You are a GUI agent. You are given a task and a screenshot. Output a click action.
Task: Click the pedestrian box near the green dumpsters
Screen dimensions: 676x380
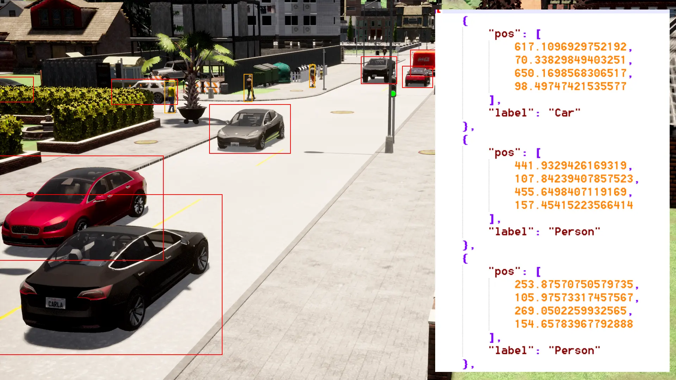coord(248,88)
